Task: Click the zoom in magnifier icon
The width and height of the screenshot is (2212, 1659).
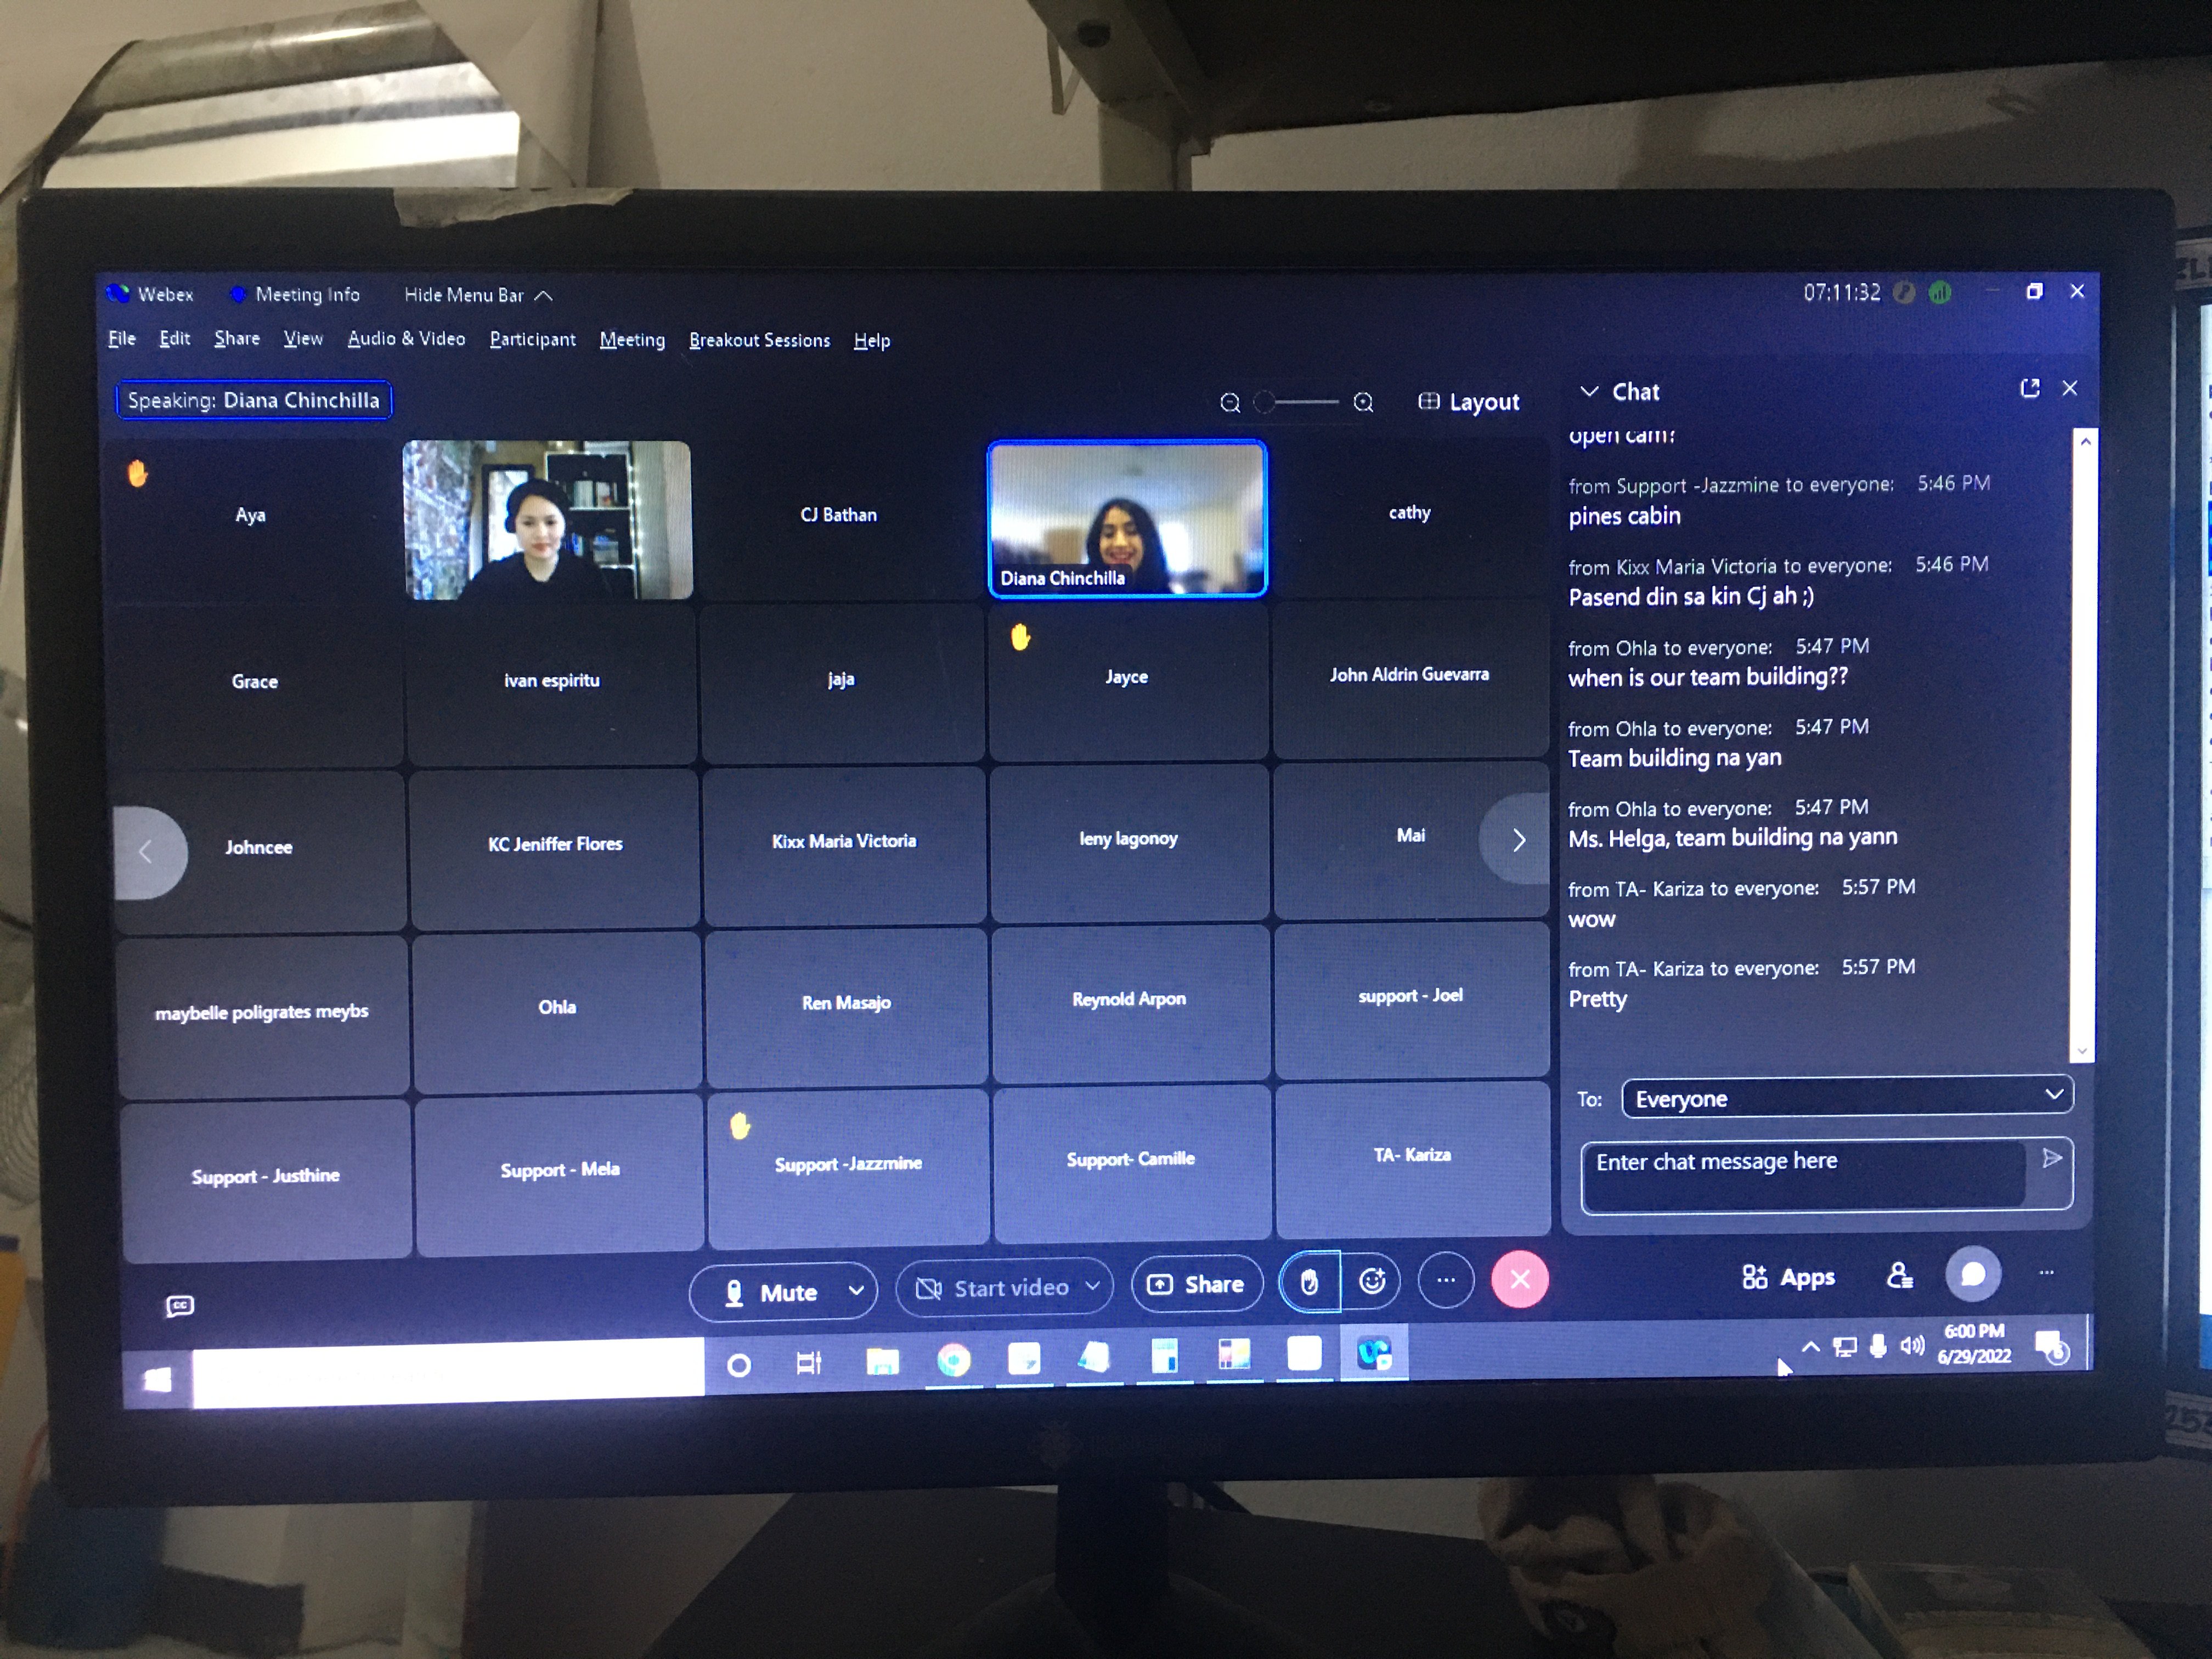Action: (x=1363, y=402)
